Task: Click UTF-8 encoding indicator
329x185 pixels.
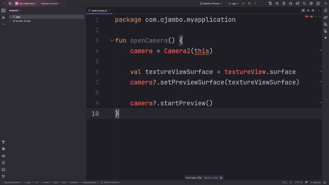Action: [298, 182]
